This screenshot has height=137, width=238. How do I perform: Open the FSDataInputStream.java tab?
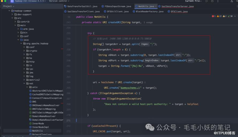coord(118,6)
